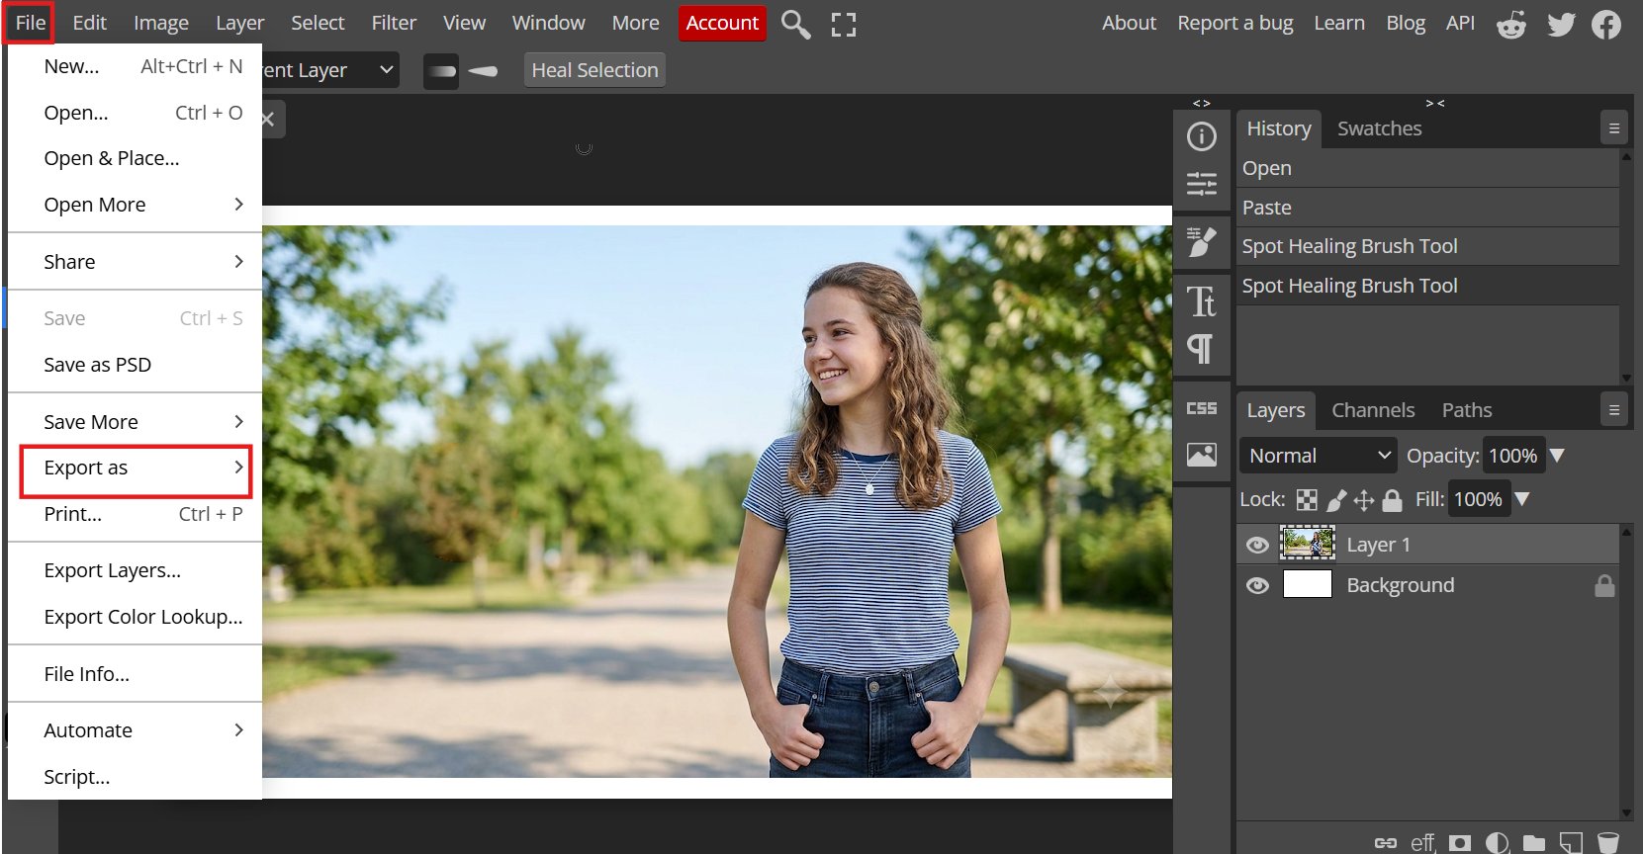Select Layer 1 thumbnail
Image resolution: width=1643 pixels, height=854 pixels.
pos(1308,544)
